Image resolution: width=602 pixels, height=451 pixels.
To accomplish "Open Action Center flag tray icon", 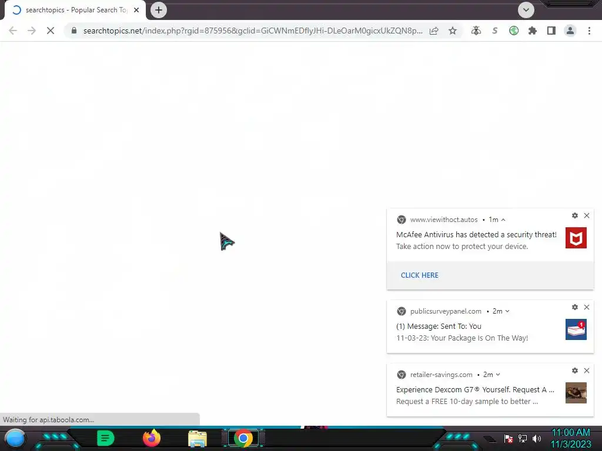I will point(509,439).
